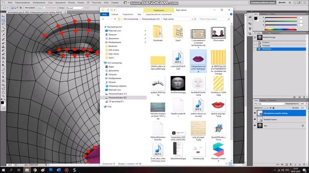The image size is (309, 173).
Task: Select the Clone Stamp tool
Action: 3,47
